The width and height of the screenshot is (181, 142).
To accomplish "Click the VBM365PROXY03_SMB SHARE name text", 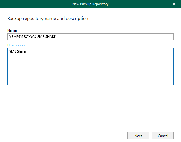I will point(32,37).
